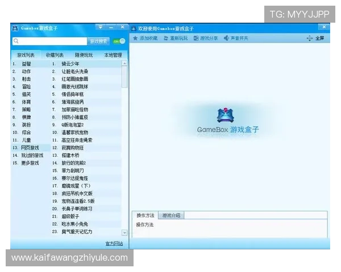Select the 操作方法 tab

(x=145, y=215)
